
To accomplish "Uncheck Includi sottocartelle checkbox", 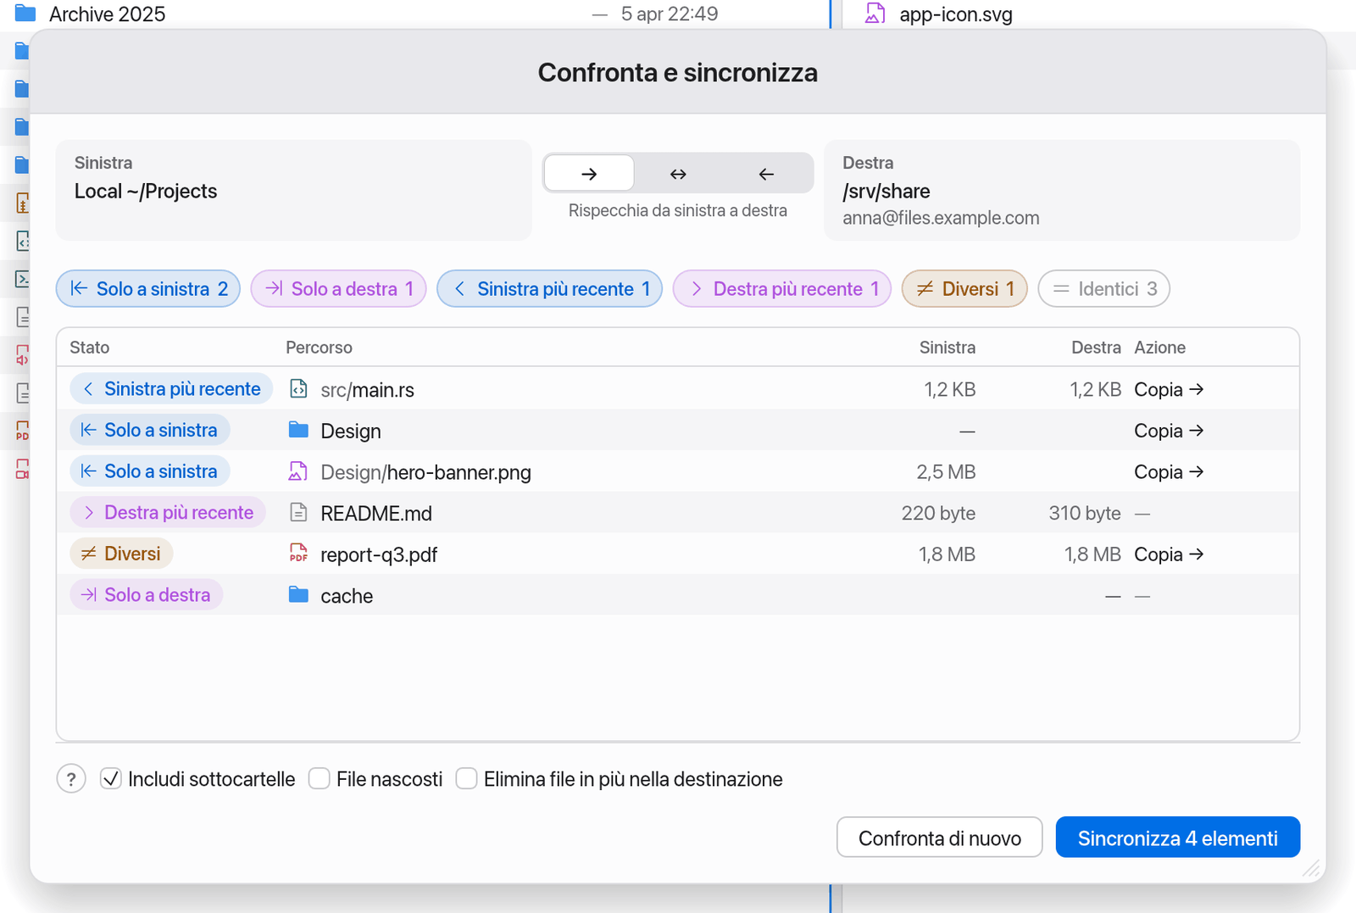I will click(111, 778).
